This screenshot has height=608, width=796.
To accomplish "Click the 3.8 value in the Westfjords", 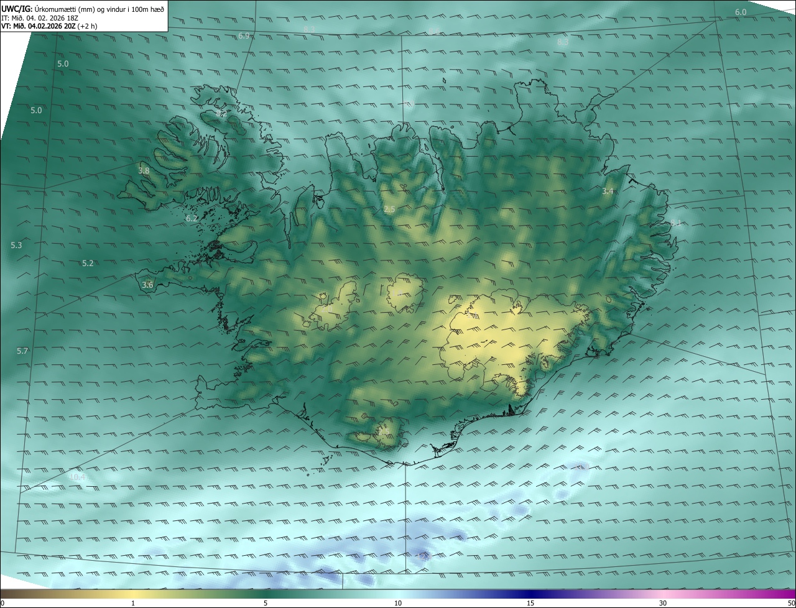I will 144,170.
